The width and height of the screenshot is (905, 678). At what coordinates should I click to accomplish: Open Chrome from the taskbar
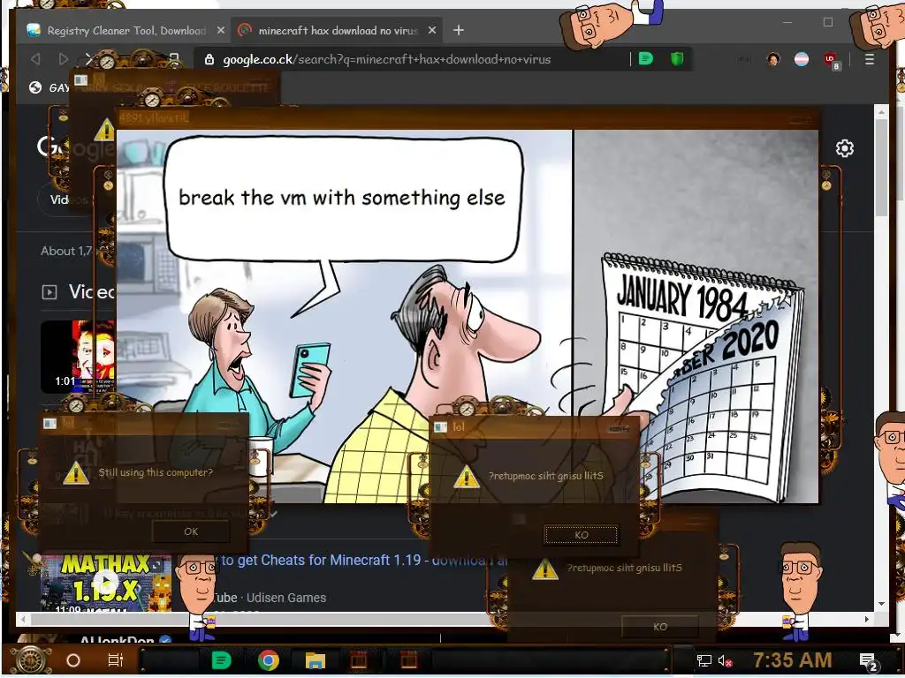pyautogui.click(x=269, y=660)
